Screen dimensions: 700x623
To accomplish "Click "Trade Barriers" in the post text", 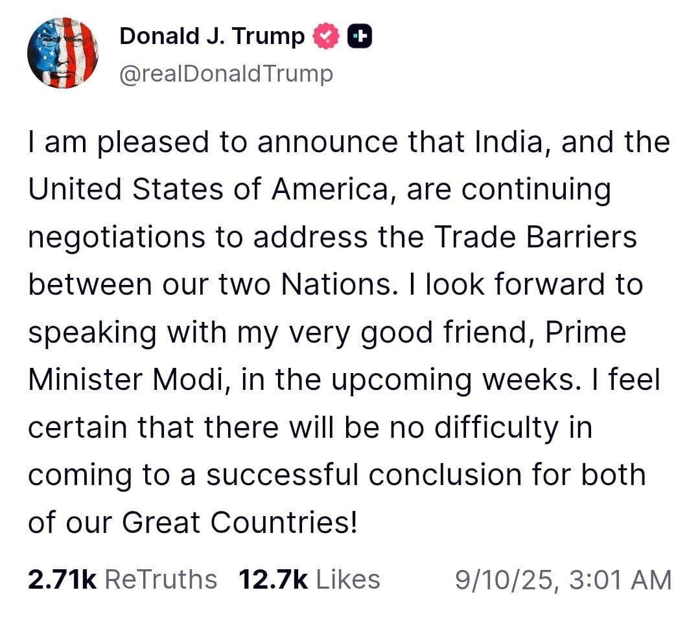I will click(x=535, y=238).
